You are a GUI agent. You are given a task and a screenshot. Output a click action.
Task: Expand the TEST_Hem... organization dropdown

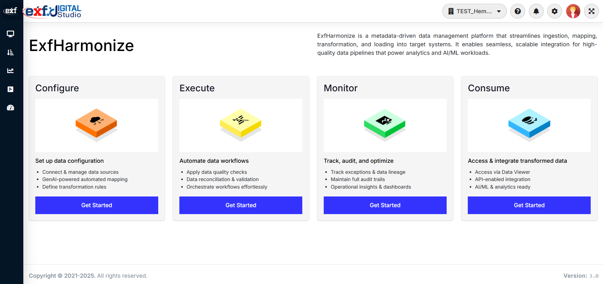click(x=474, y=11)
